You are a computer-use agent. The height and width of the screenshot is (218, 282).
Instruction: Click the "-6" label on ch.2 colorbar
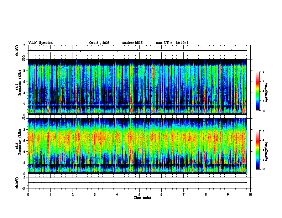point(263,131)
